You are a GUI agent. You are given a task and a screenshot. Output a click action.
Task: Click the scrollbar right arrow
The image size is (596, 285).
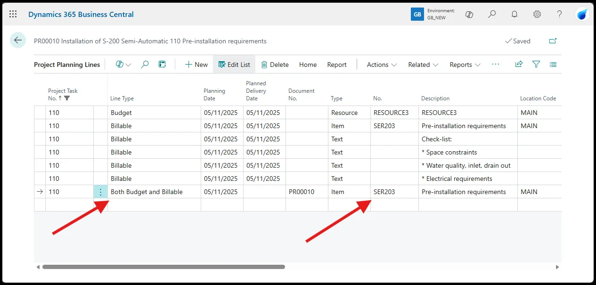click(557, 267)
